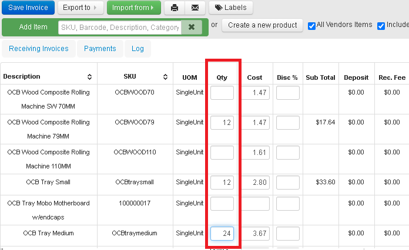409x250 pixels.
Task: Click Create a new product button
Action: 263,25
